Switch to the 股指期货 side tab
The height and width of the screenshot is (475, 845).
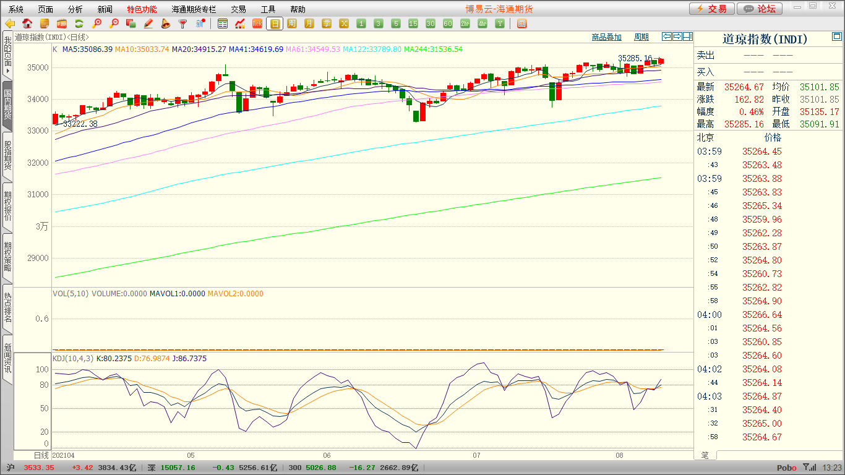7,156
